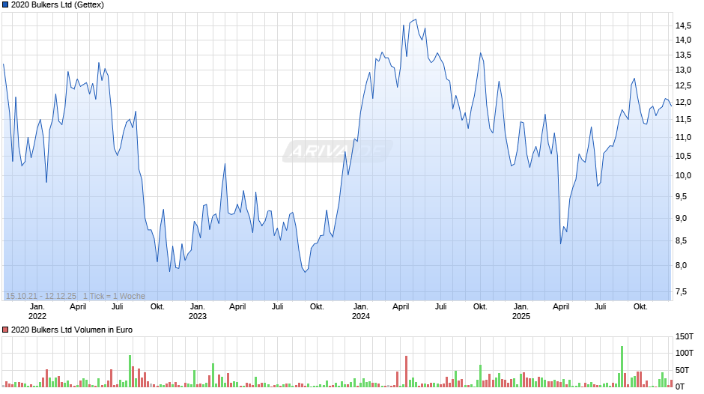Click the 12,5 price axis label
Screen dimensions: 704x394
(683, 86)
